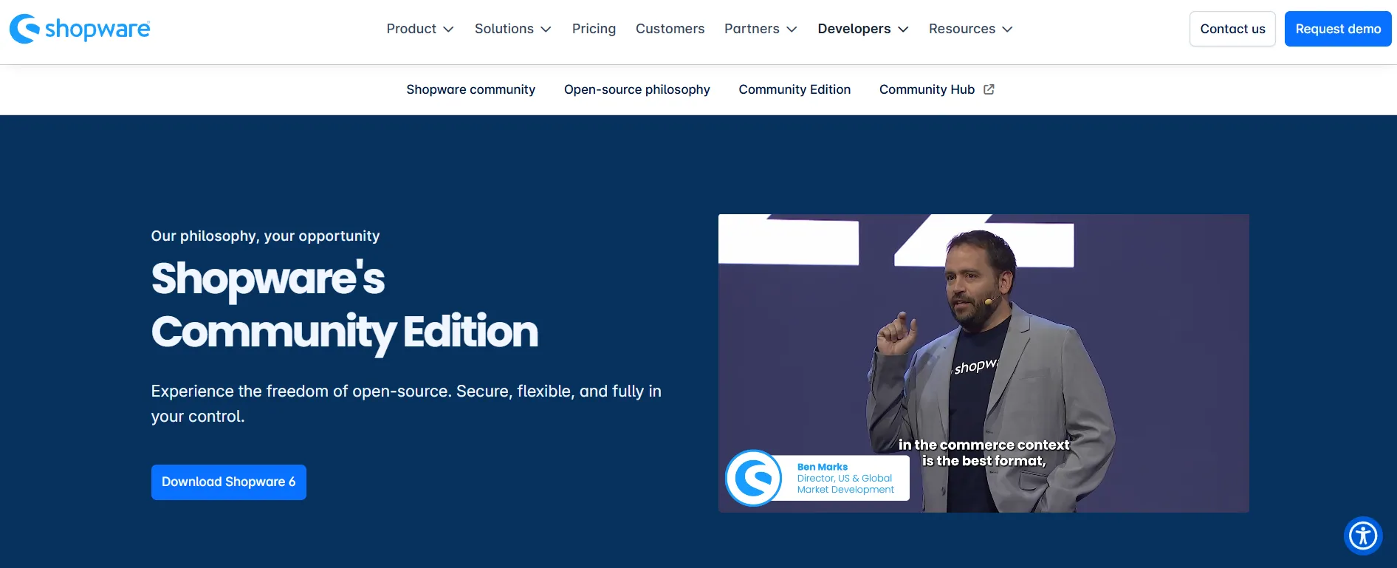Open the Customers page
Viewport: 1397px width, 568px height.
click(670, 29)
